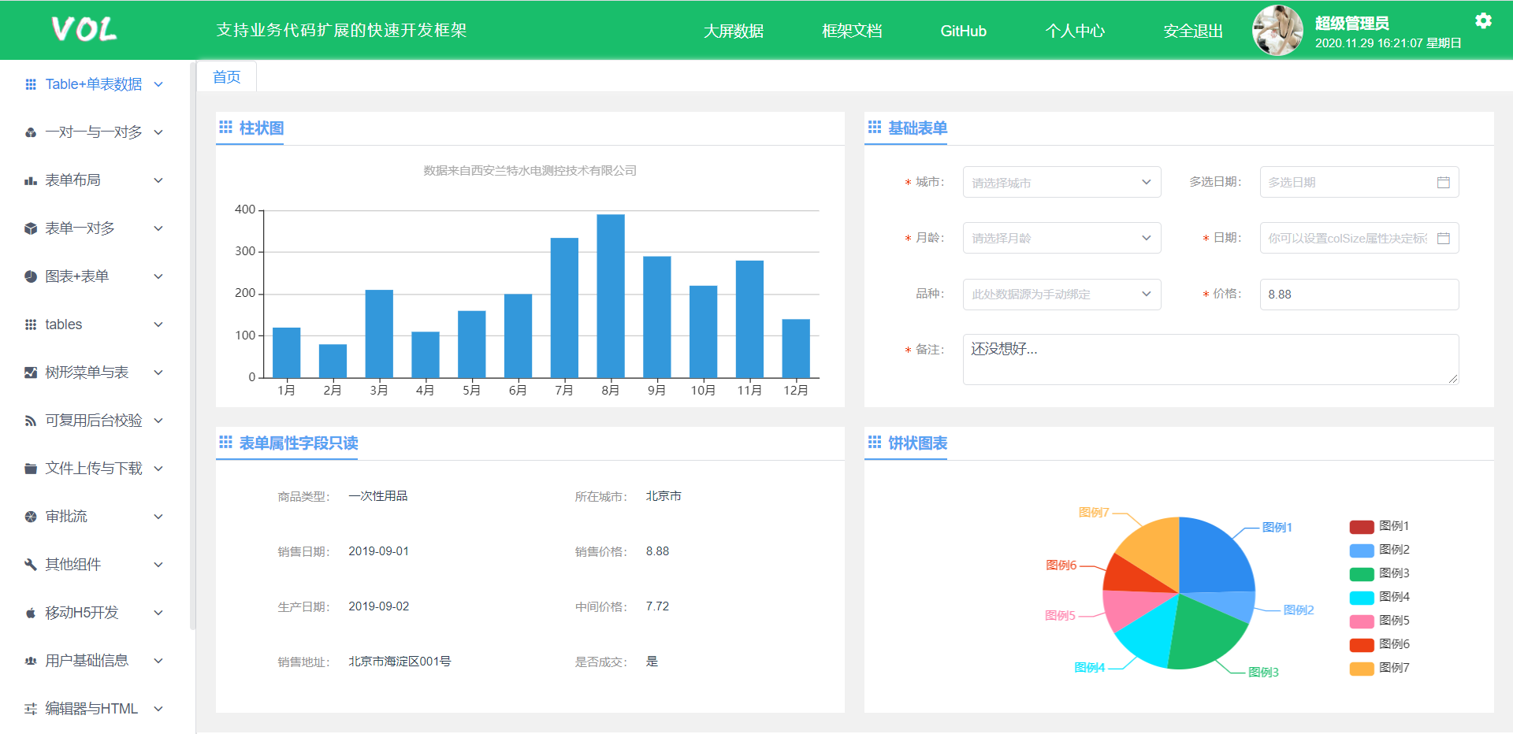Viewport: 1513px width, 734px height.
Task: Open the 月龄 selection dropdown
Action: click(x=1061, y=239)
